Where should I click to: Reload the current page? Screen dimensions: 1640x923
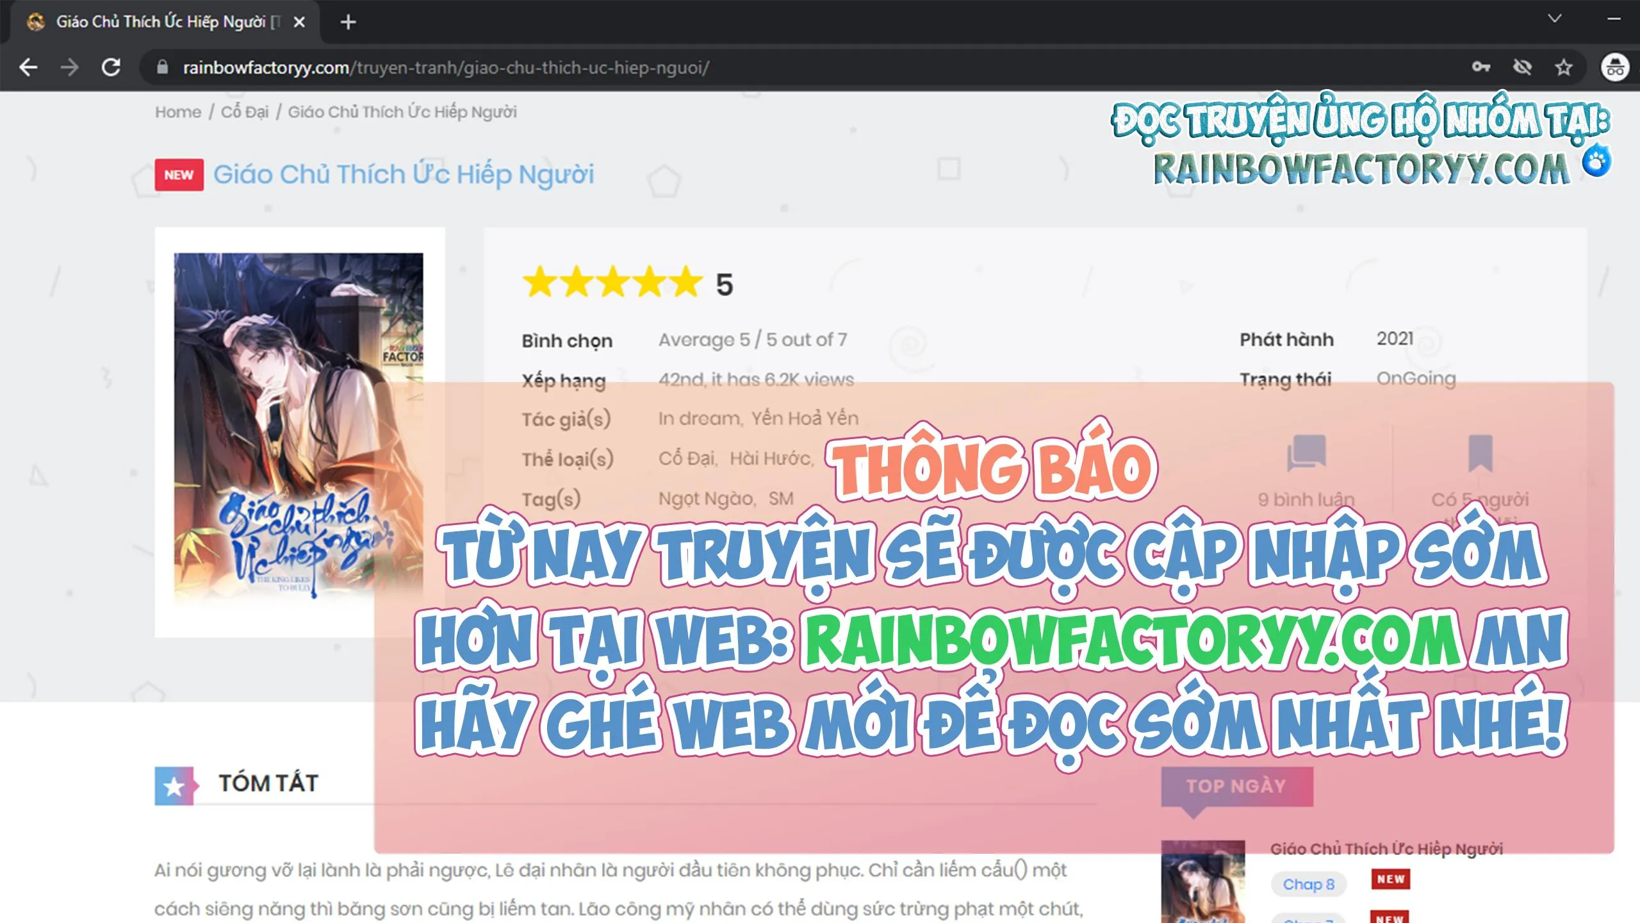[x=110, y=66]
